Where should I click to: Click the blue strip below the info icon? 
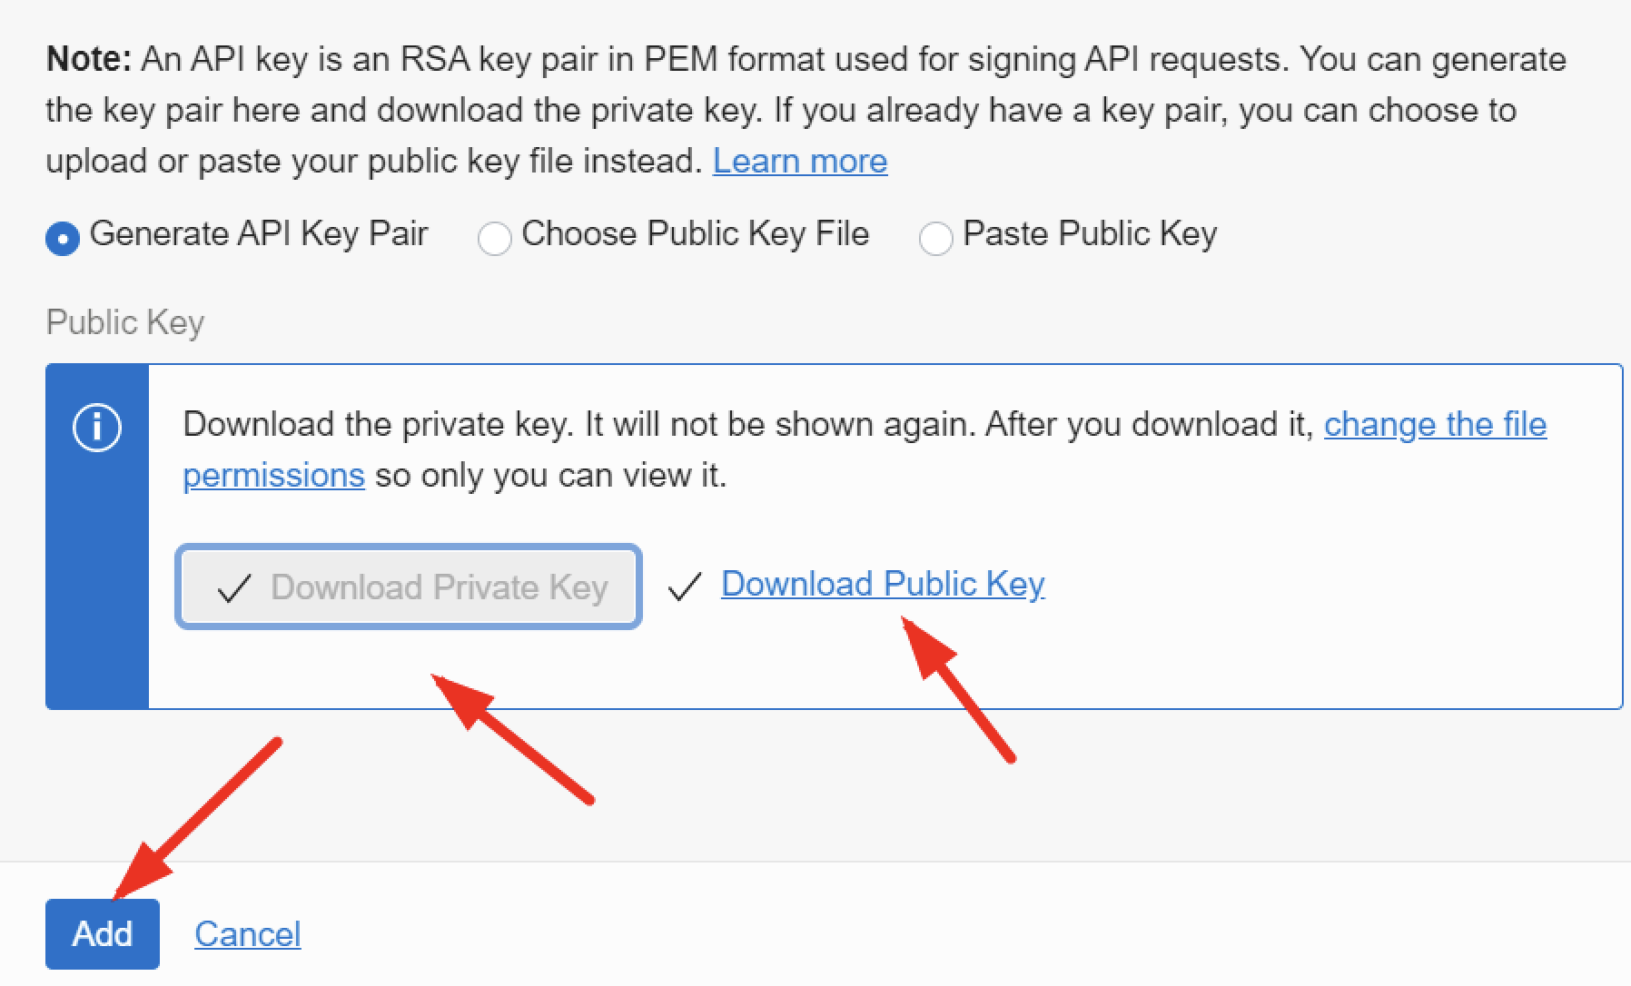[97, 590]
